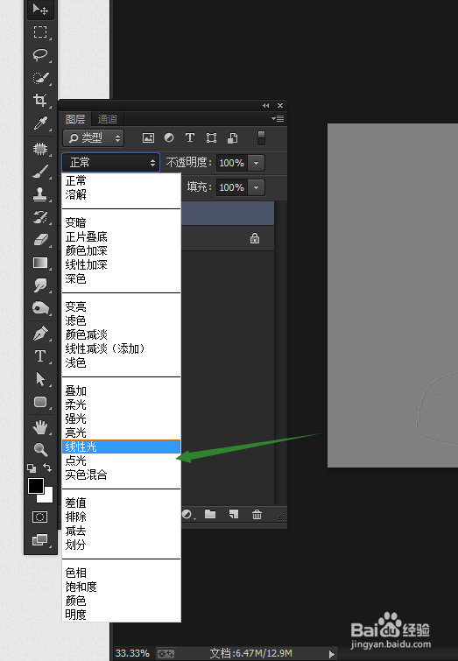Filter layers by smart objects
Viewport: 458px width, 661px height.
coord(232,137)
